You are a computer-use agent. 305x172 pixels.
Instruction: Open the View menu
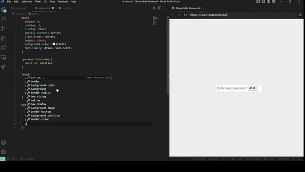point(38,1)
